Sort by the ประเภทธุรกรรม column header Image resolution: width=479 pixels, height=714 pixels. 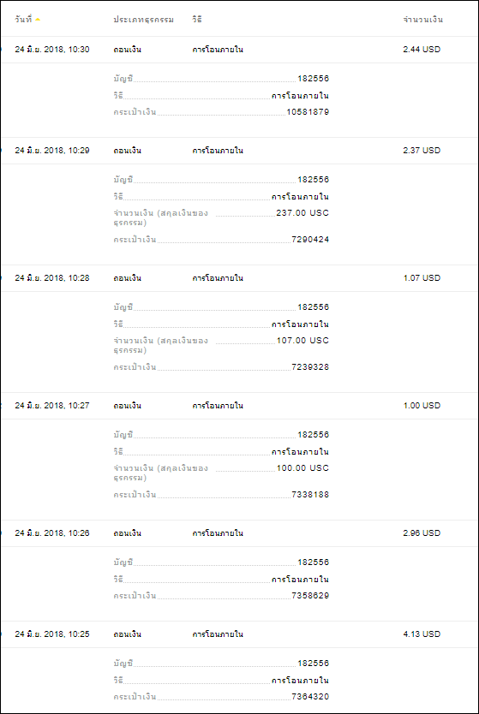tap(144, 20)
